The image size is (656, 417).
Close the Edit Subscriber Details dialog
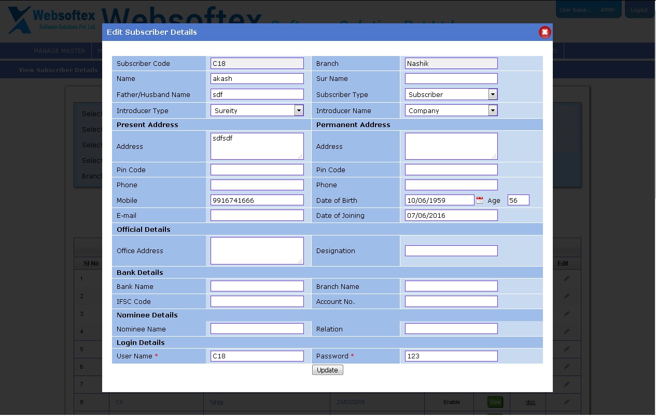(545, 32)
